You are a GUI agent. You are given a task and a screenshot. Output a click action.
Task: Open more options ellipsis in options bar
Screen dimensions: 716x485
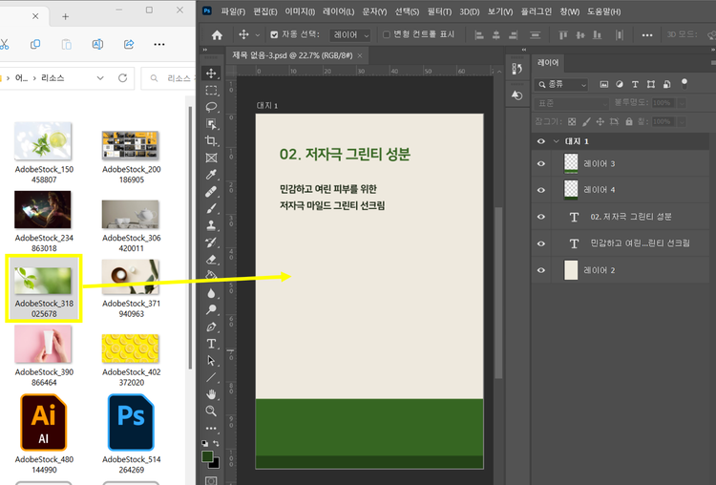[x=647, y=35]
